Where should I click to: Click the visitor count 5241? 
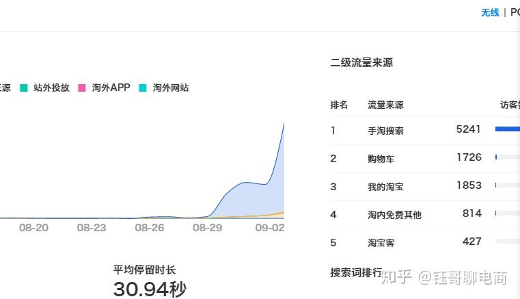click(x=468, y=129)
